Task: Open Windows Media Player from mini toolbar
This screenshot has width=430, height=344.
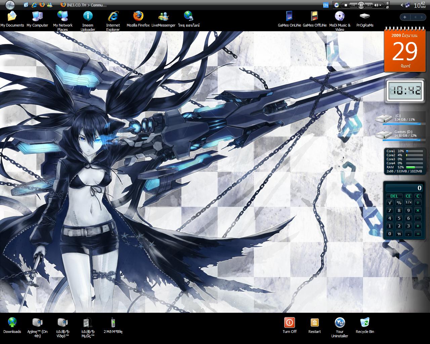Action: tap(336, 5)
